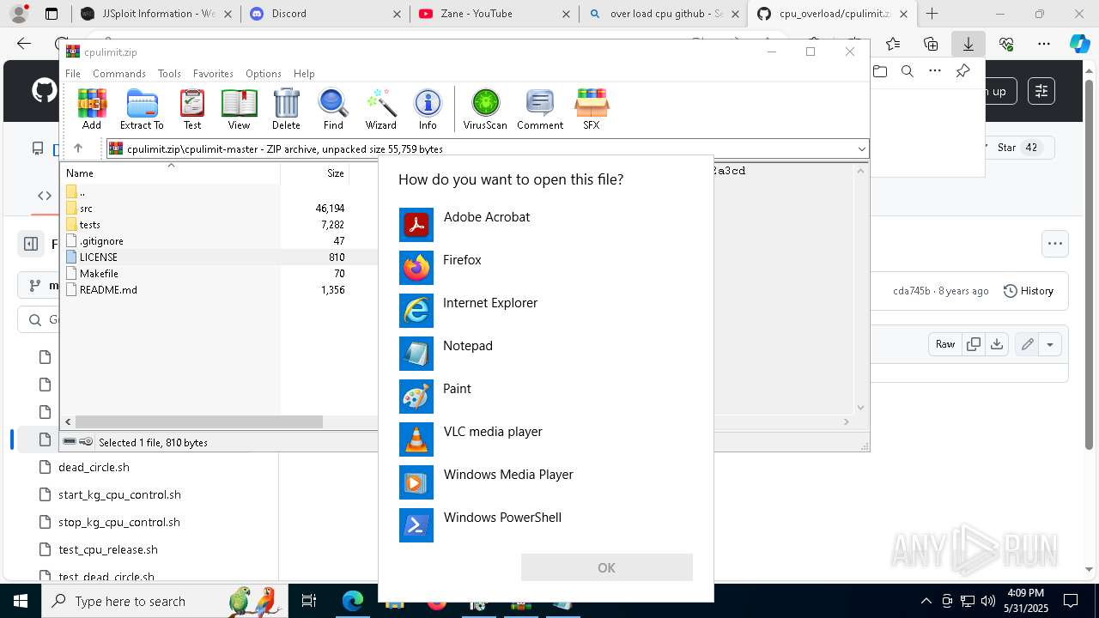Viewport: 1099px width, 618px height.
Task: Open the Favorites menu in WinRAR
Action: tap(213, 74)
